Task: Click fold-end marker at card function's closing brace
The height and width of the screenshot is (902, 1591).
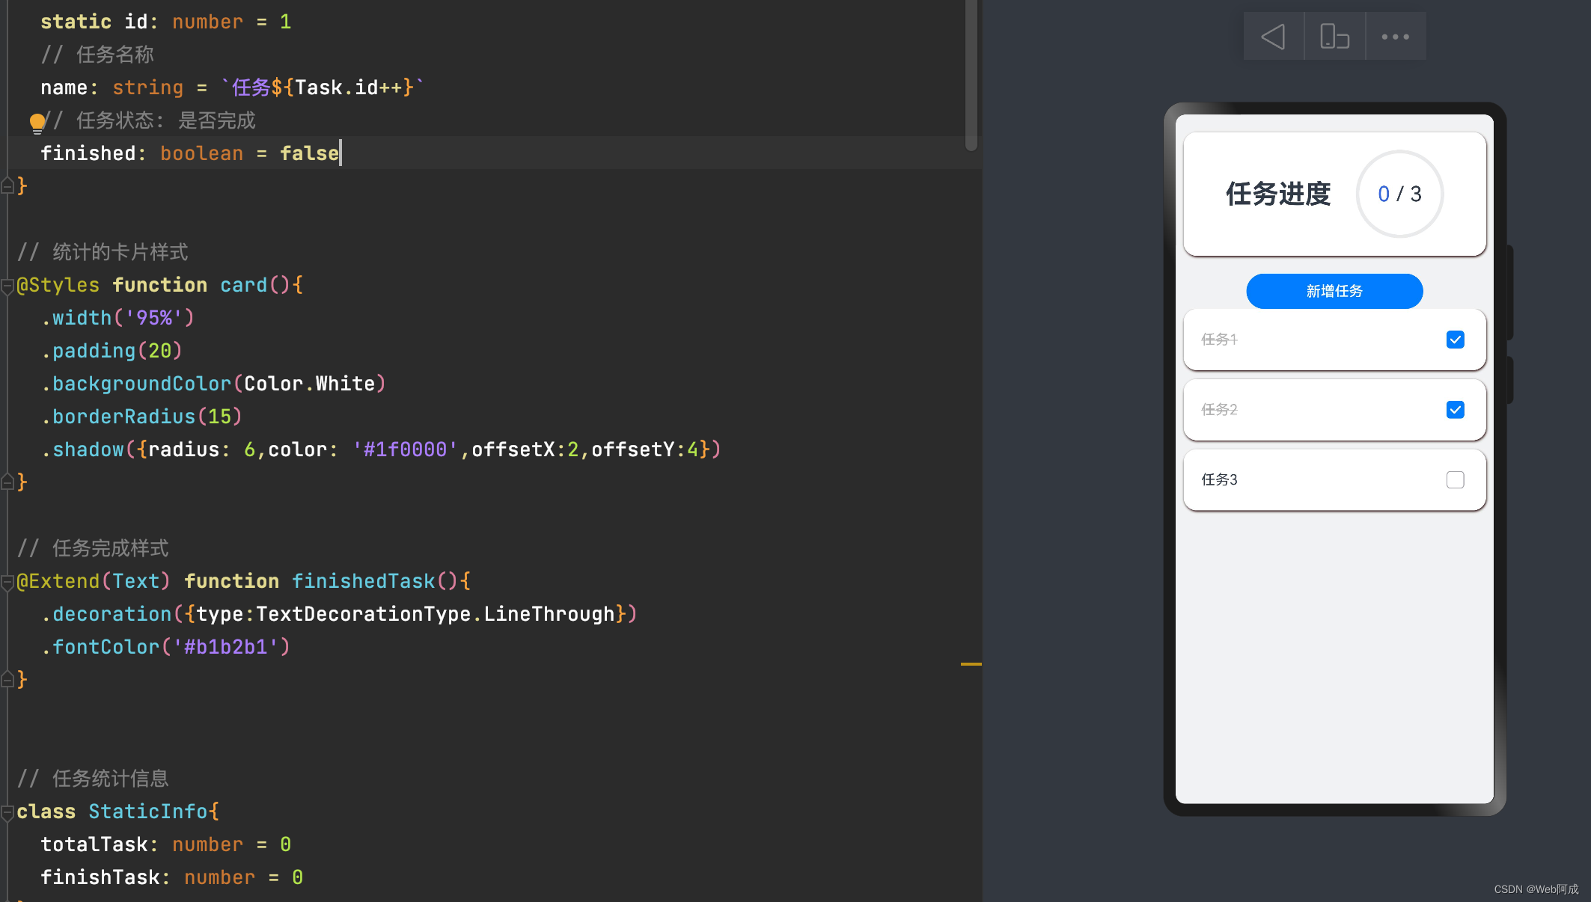Action: 7,482
